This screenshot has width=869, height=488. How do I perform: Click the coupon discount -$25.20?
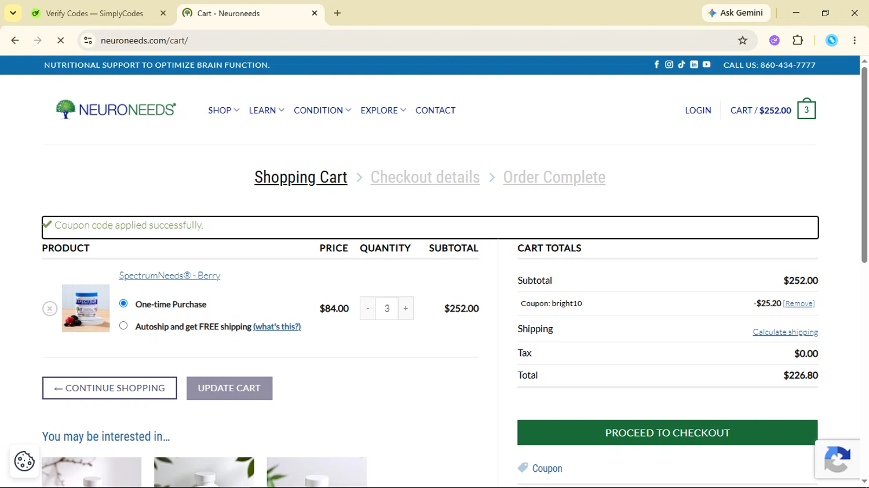click(x=768, y=303)
